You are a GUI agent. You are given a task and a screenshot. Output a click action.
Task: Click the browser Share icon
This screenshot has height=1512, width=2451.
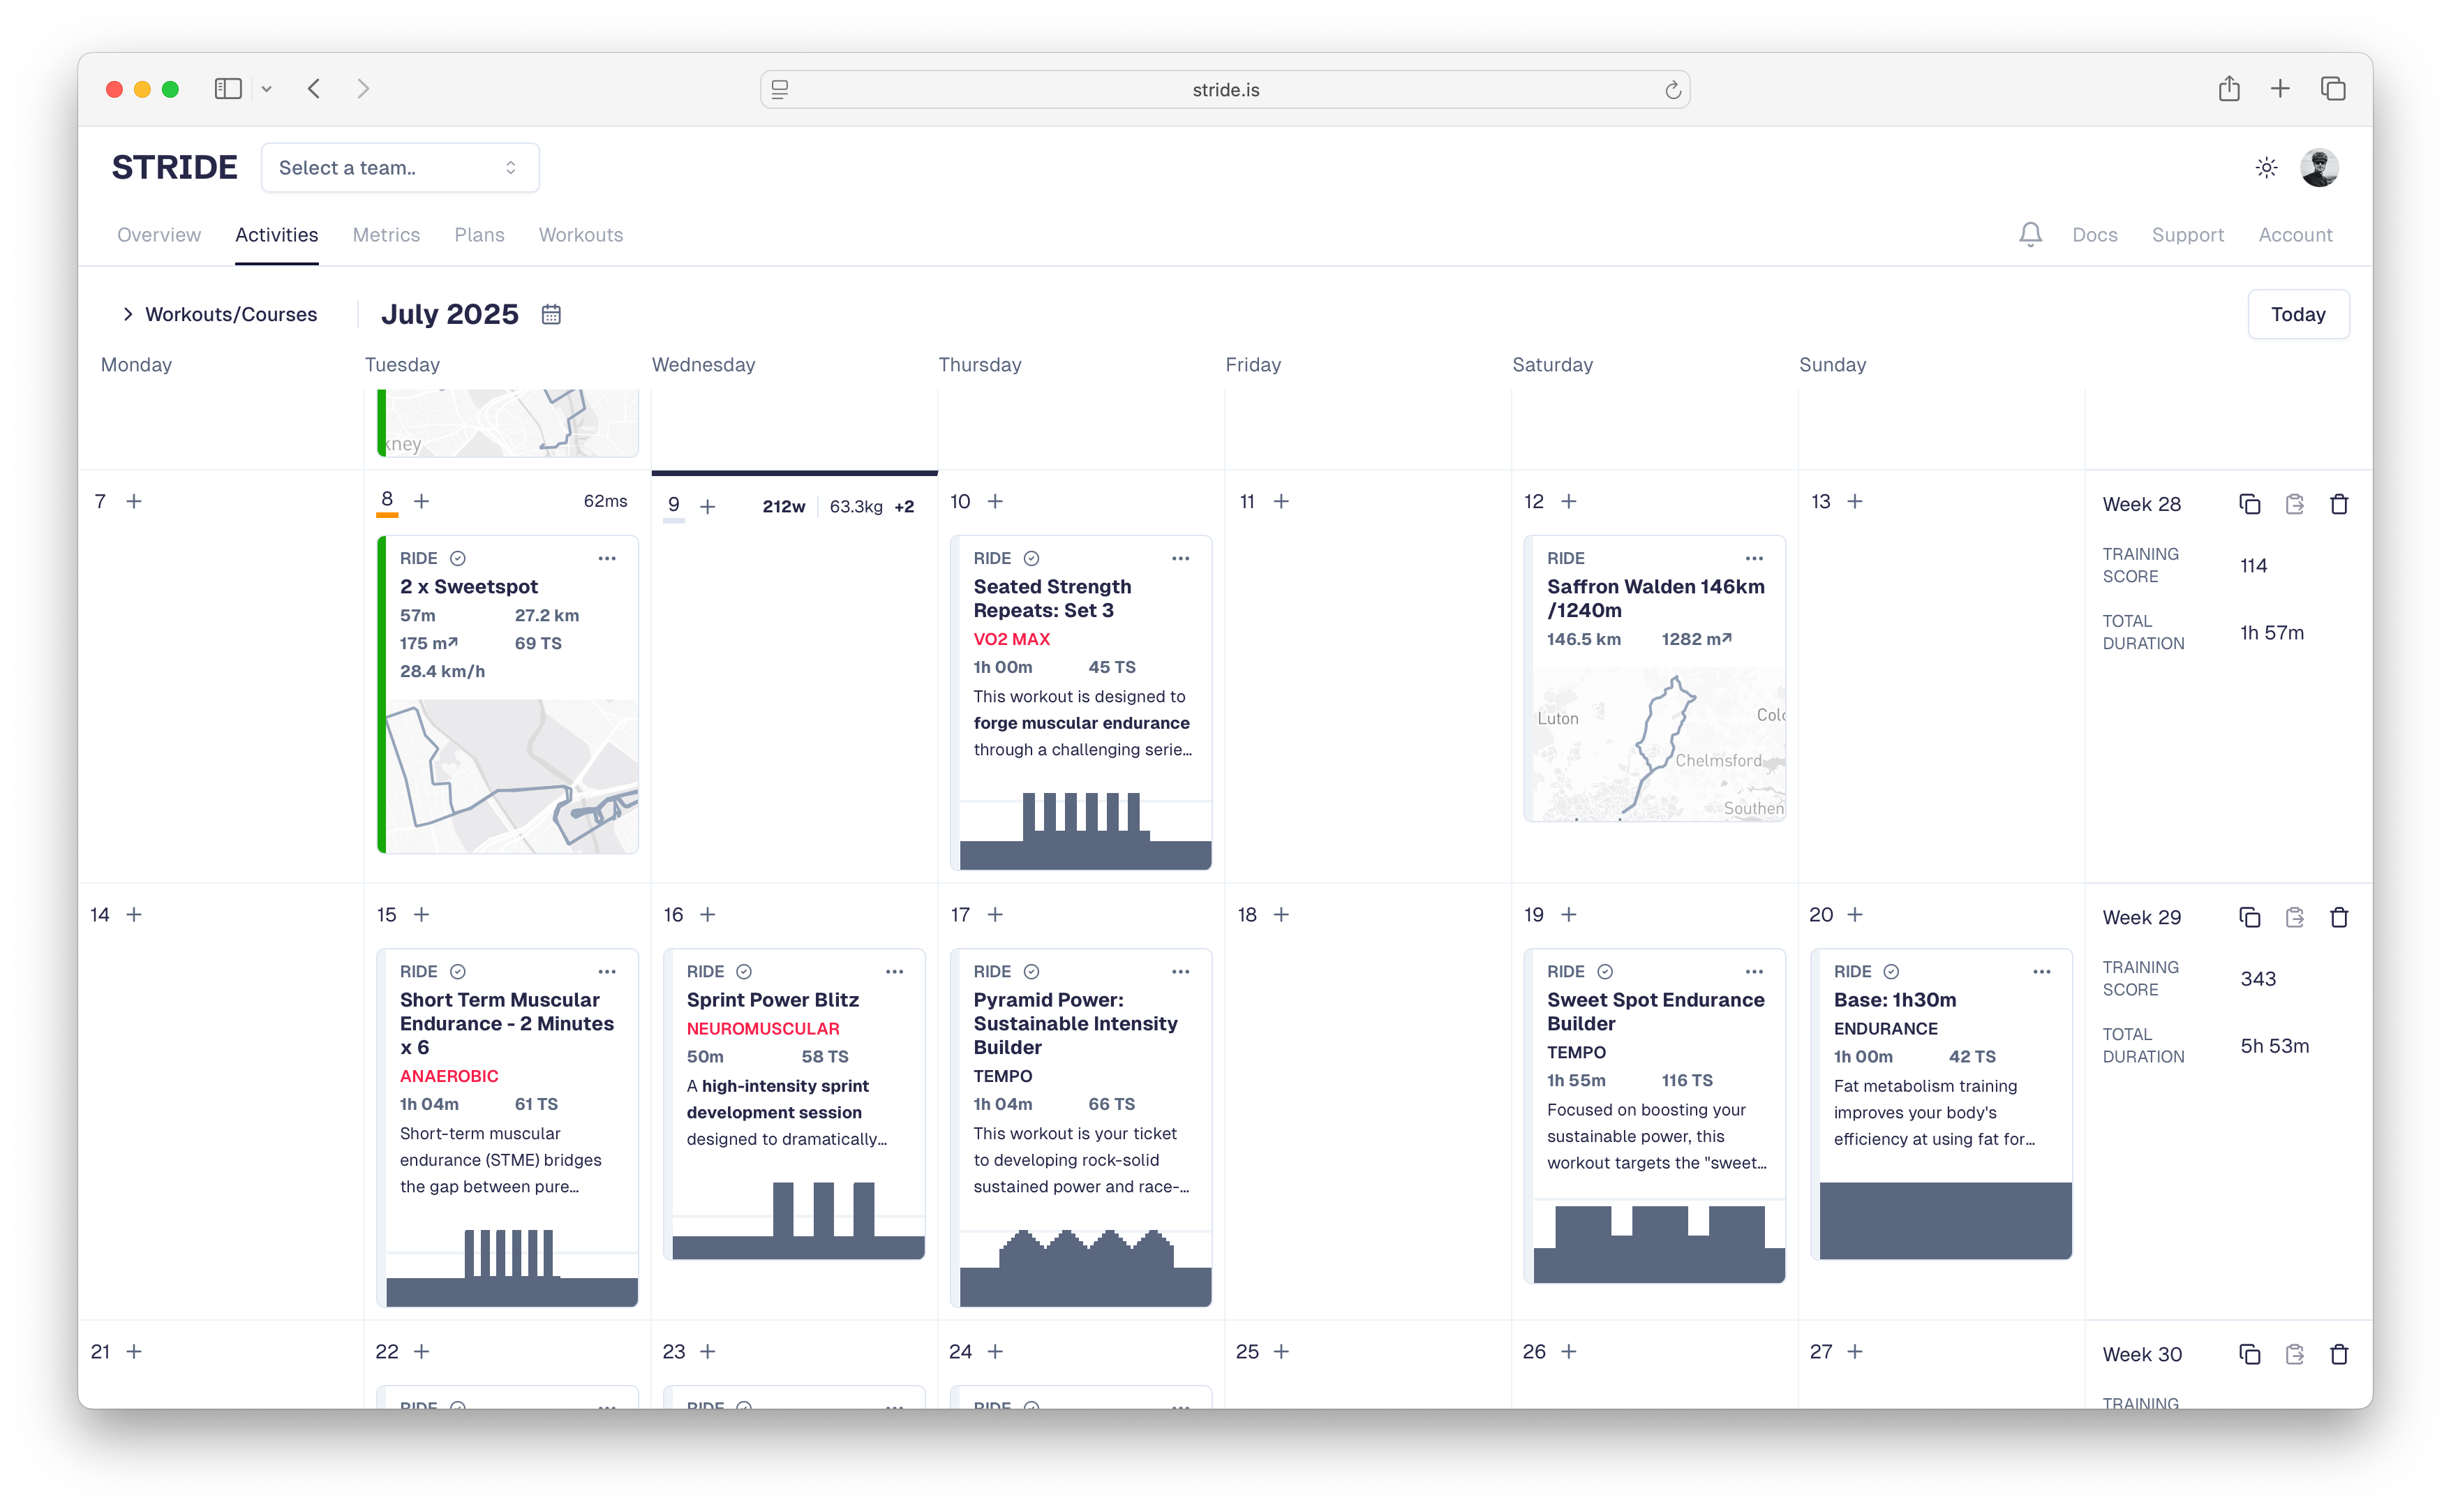point(2228,89)
